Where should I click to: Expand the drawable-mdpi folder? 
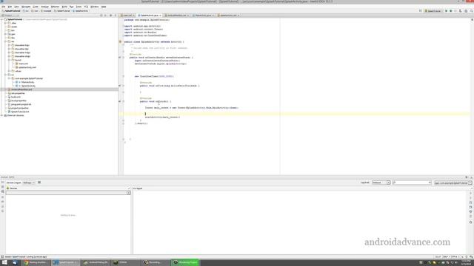[10, 52]
